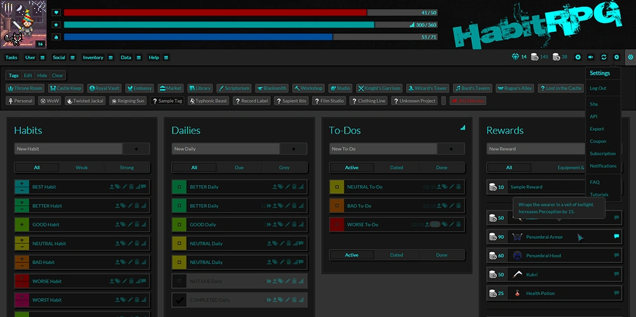
Task: Delete GOOD Daily with its trash icon
Action: (x=294, y=225)
